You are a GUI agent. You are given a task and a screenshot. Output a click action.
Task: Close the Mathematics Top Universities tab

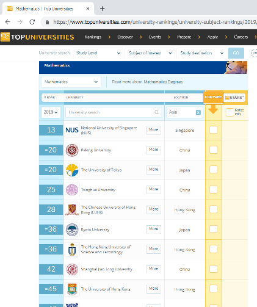pos(88,9)
